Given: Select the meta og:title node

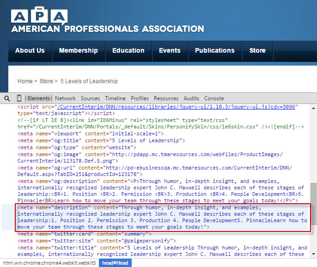Looking at the screenshot, I should [101, 141].
